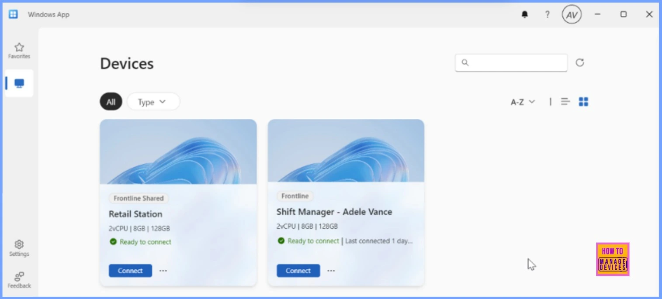Open more options for Retail Station

(163, 271)
